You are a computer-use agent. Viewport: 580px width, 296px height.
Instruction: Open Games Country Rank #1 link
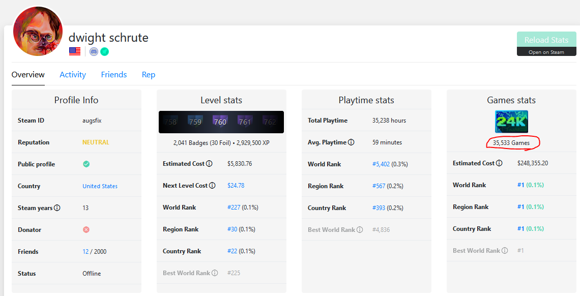(x=521, y=228)
